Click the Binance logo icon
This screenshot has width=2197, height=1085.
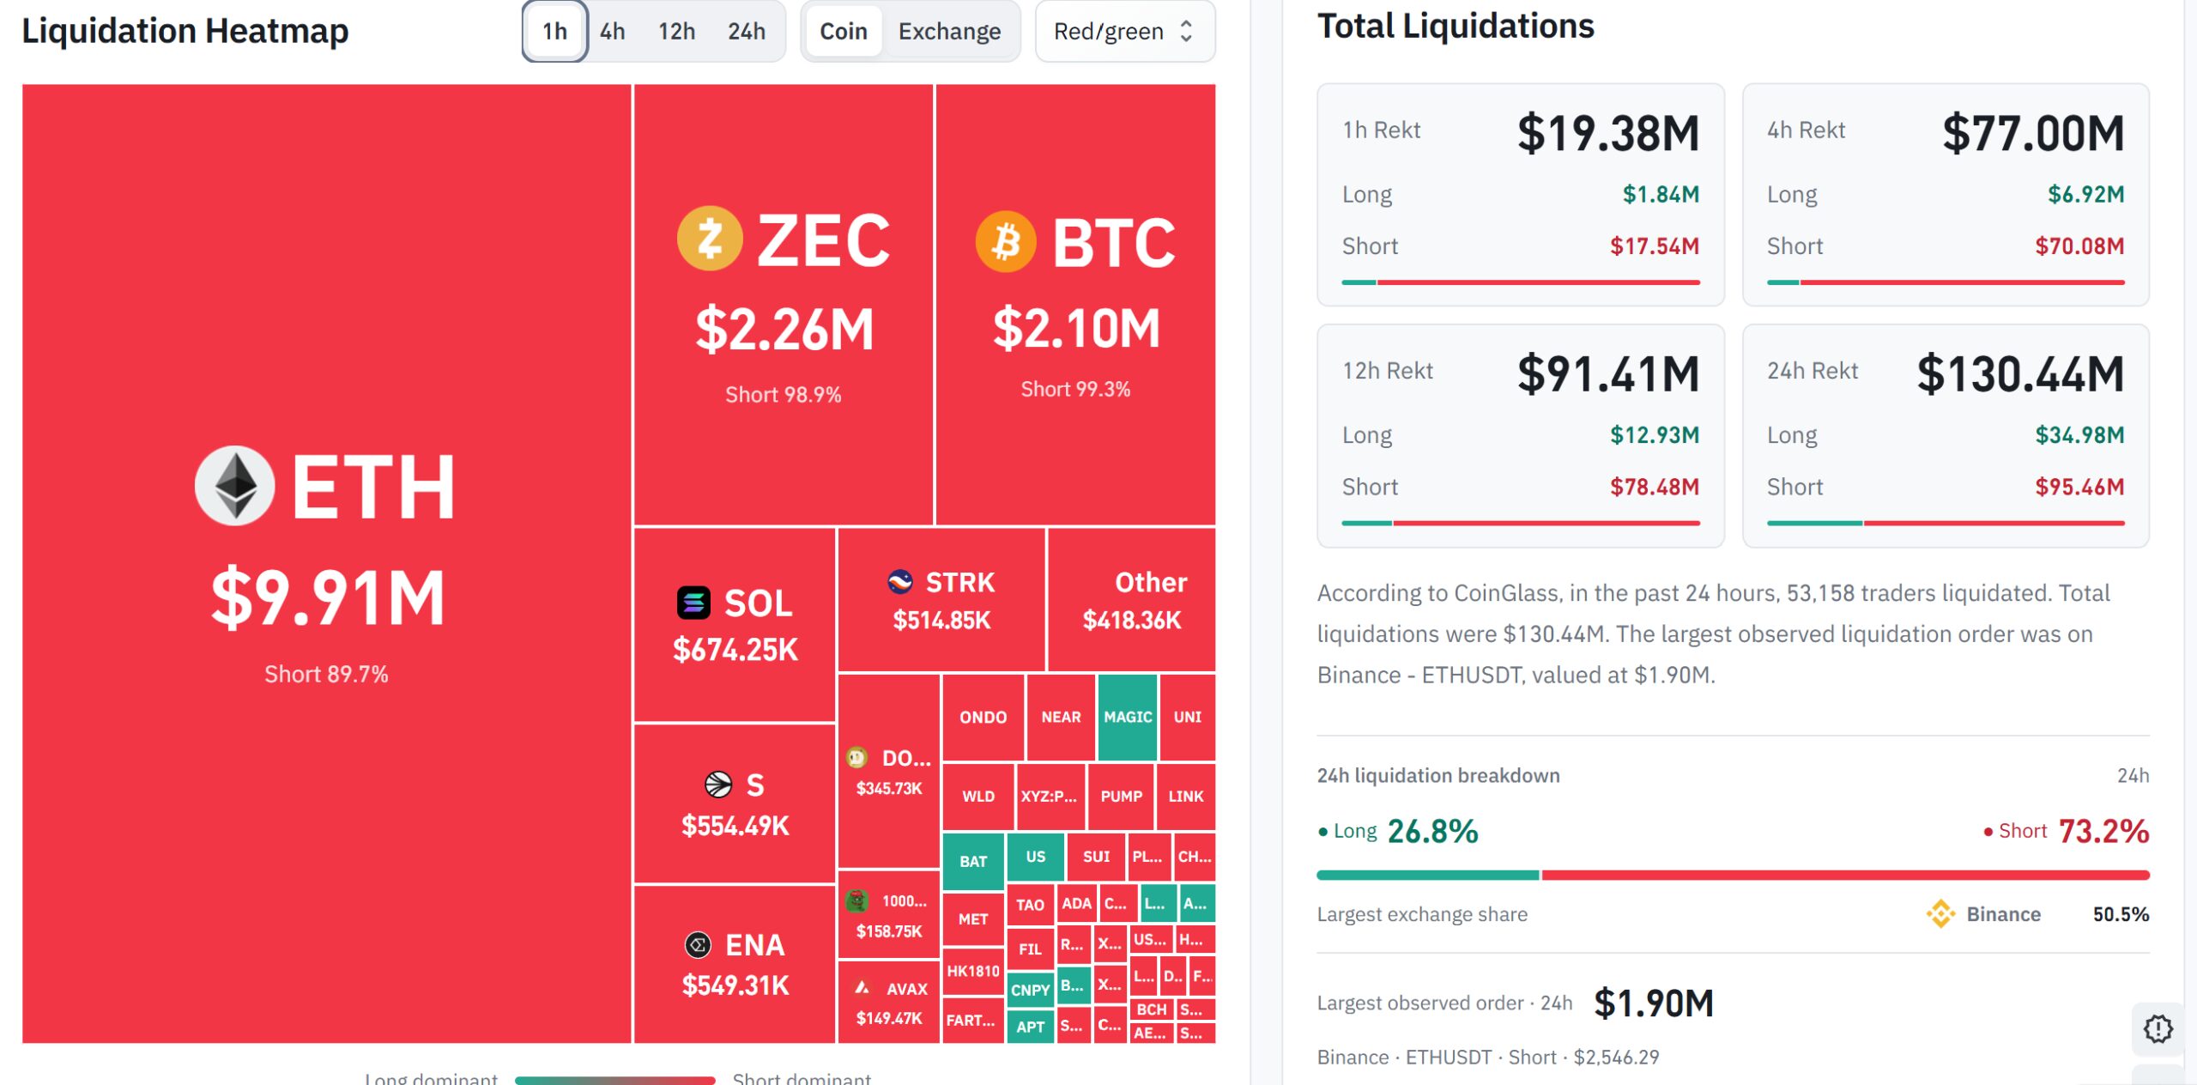click(x=1940, y=914)
